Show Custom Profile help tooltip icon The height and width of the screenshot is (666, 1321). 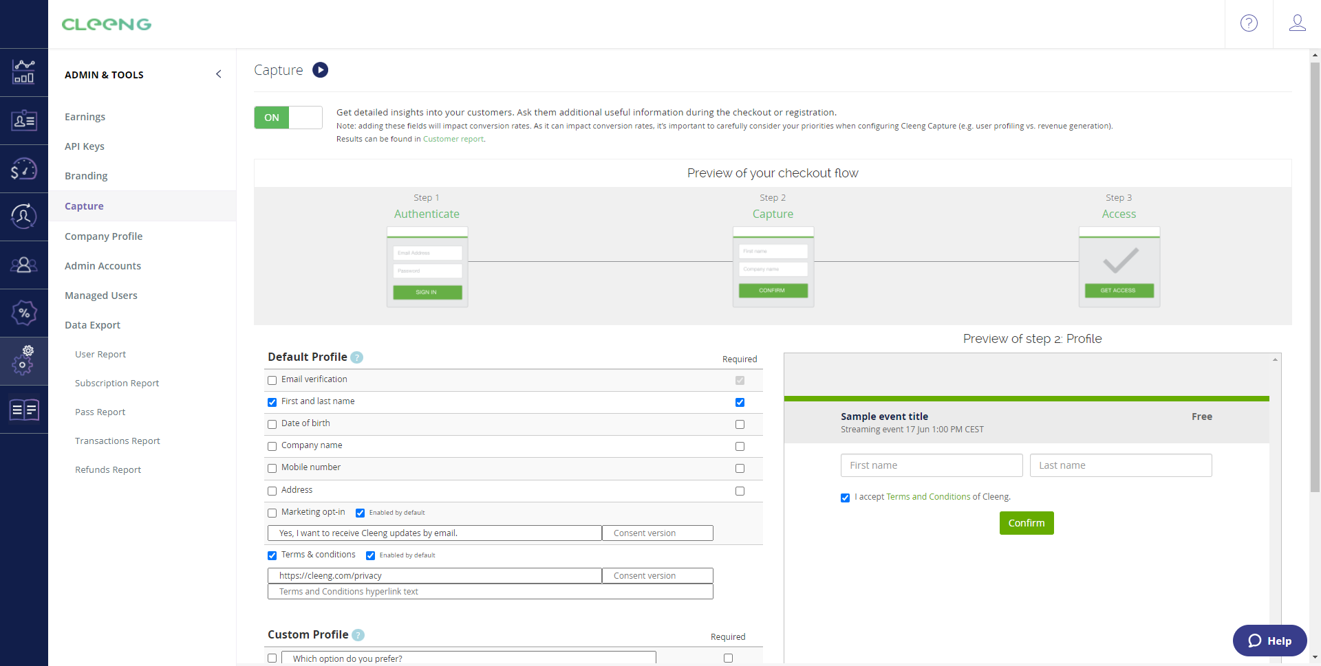pos(358,635)
